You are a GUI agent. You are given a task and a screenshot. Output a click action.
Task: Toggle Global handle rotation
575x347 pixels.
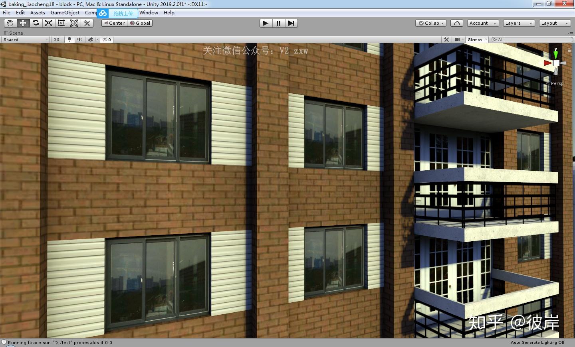coord(140,23)
